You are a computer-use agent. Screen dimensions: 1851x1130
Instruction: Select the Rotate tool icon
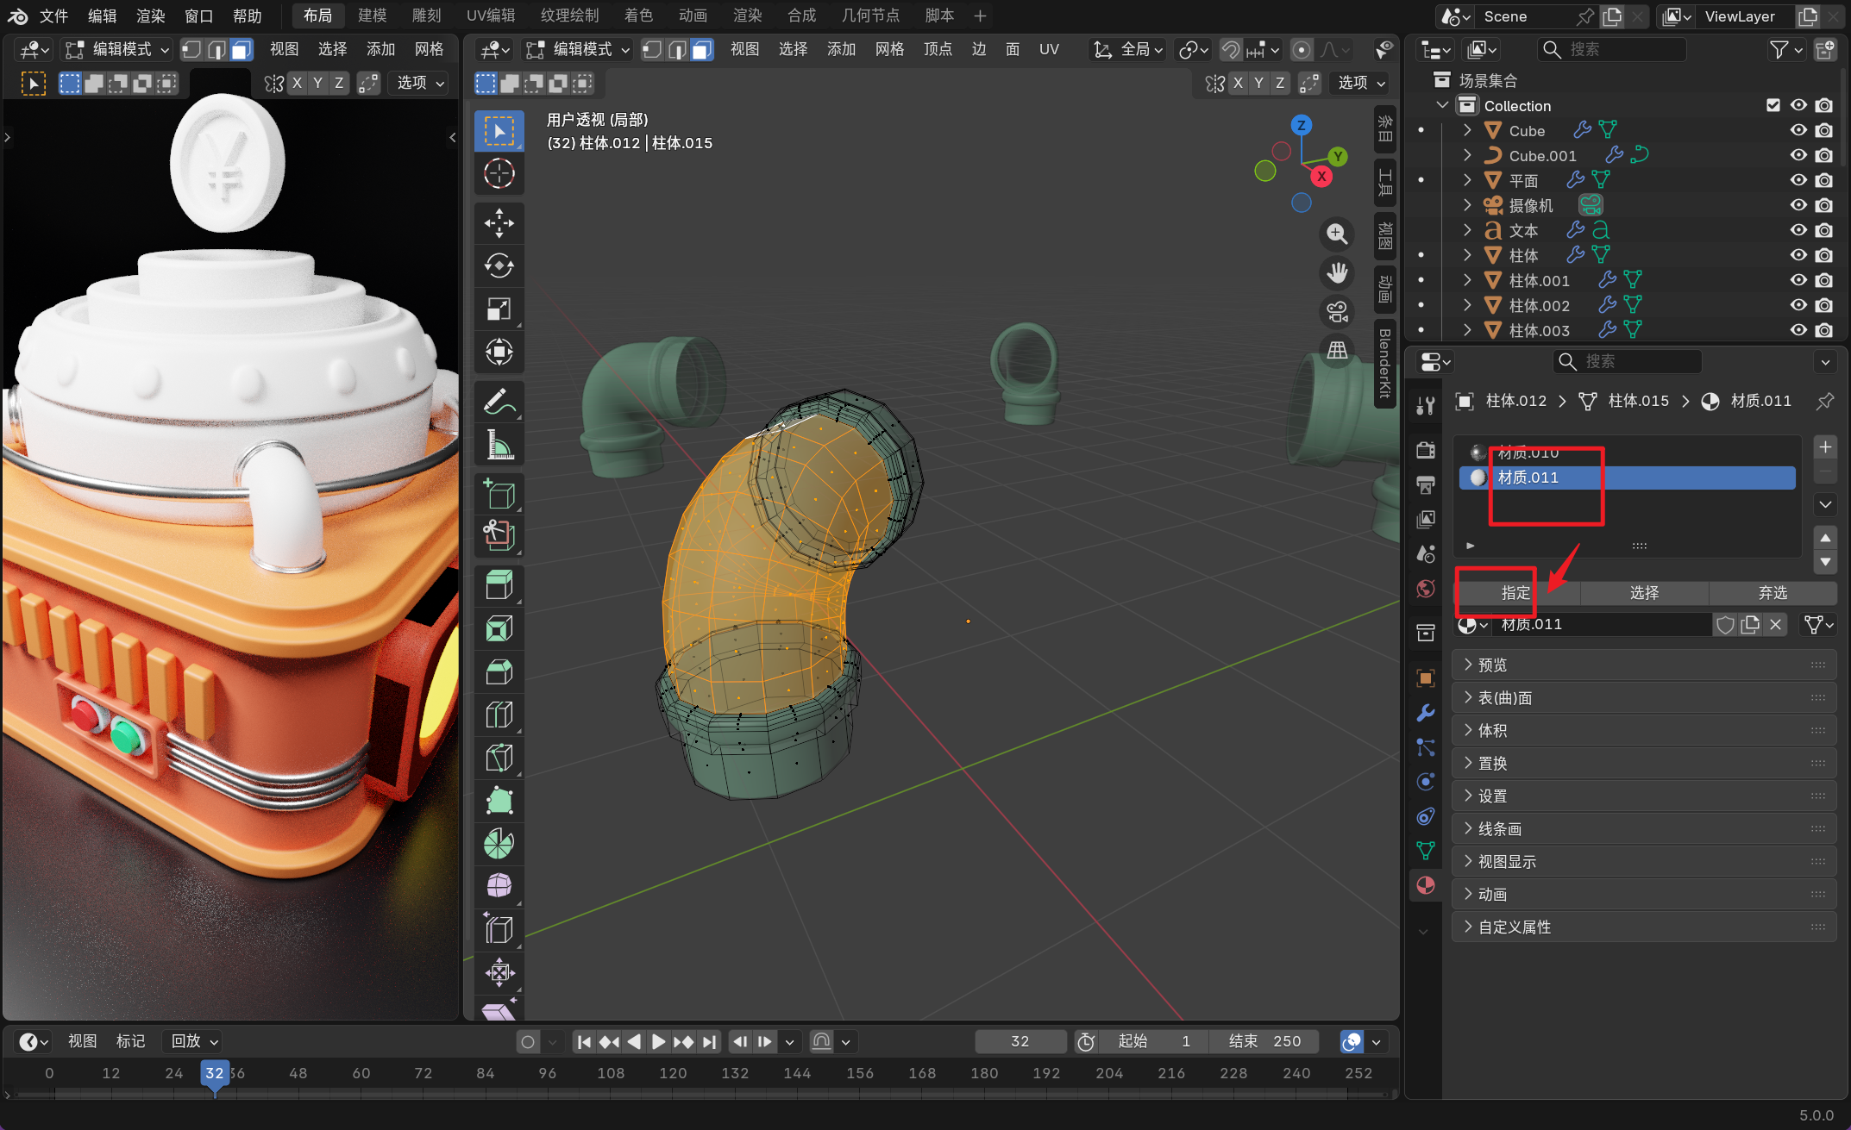(x=499, y=265)
